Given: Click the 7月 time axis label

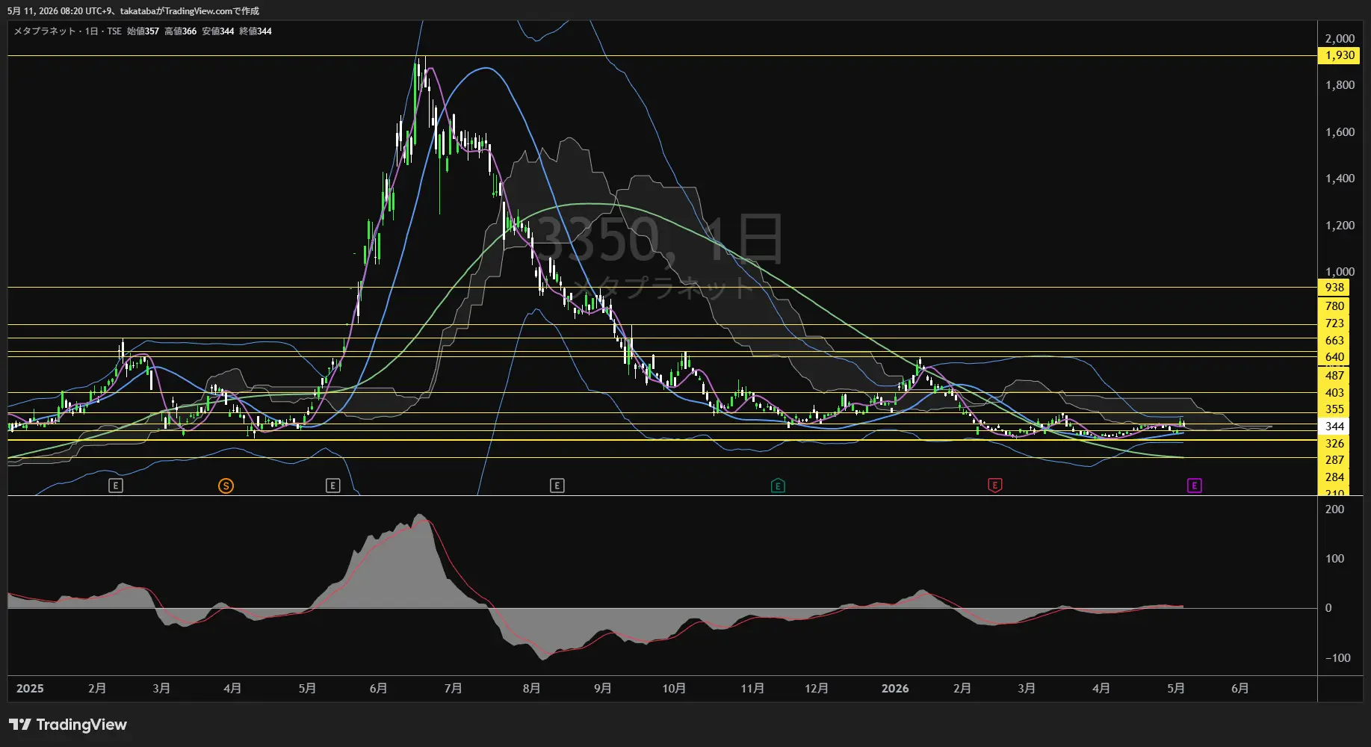Looking at the screenshot, I should (x=453, y=689).
